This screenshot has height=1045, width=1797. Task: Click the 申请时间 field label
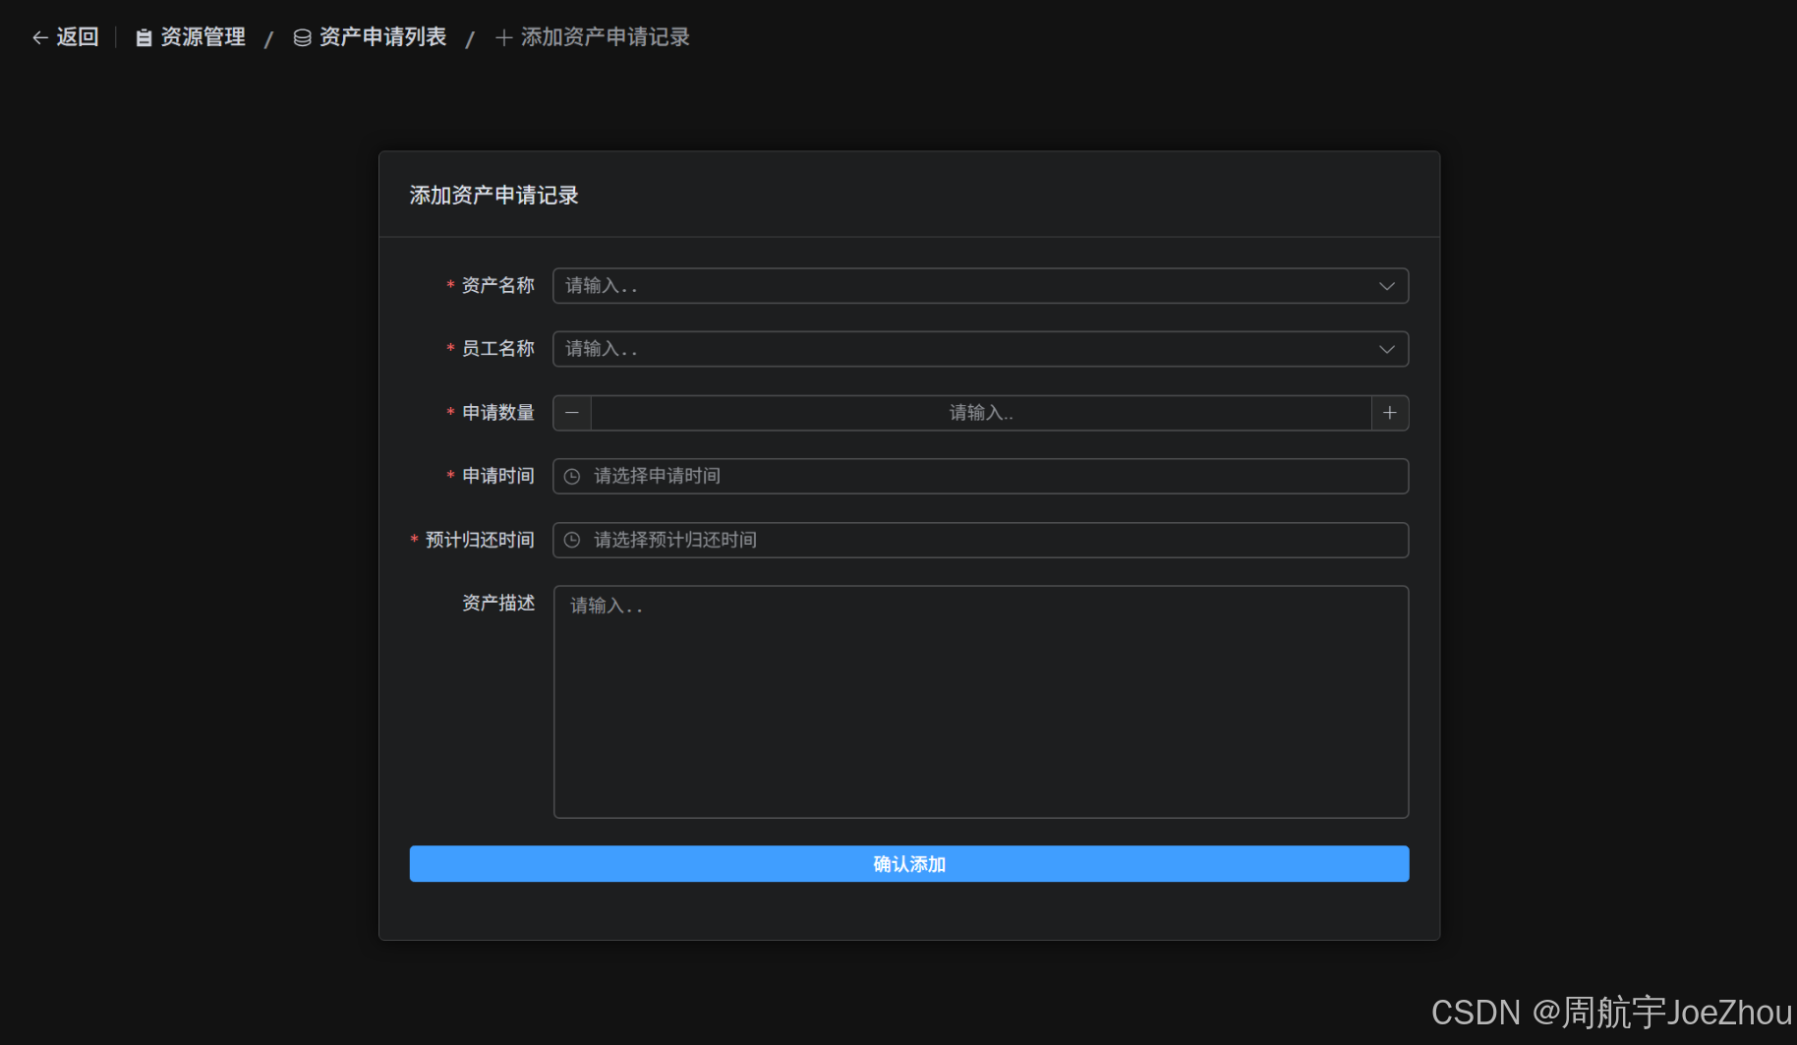(498, 476)
